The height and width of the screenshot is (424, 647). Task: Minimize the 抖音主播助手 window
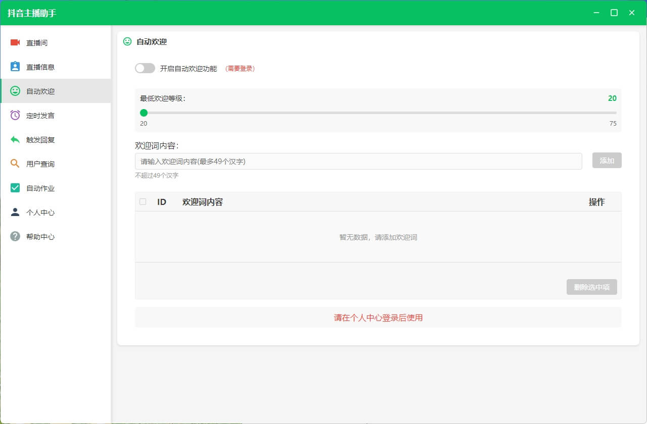[597, 13]
